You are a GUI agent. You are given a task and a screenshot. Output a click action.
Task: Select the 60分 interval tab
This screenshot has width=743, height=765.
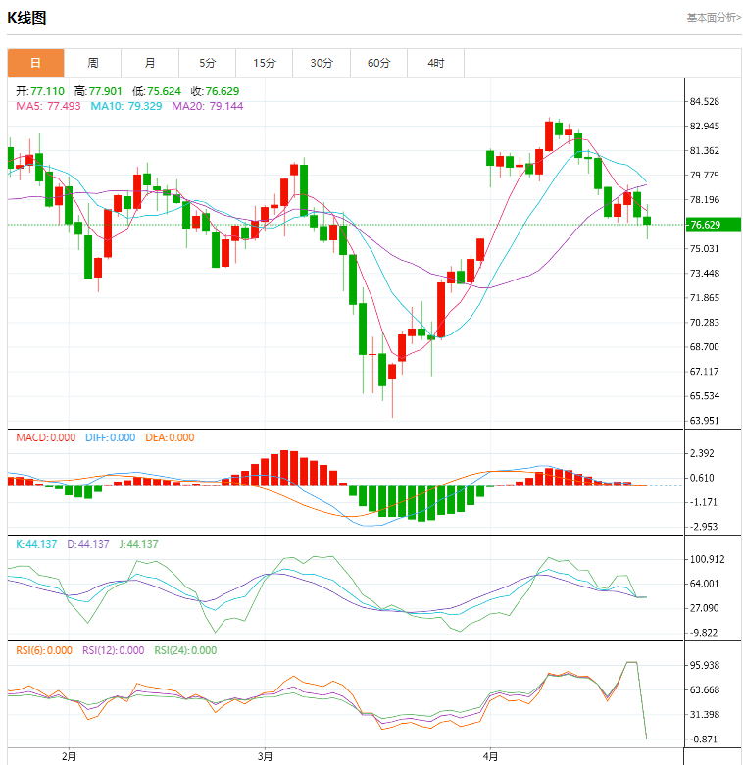(x=379, y=63)
